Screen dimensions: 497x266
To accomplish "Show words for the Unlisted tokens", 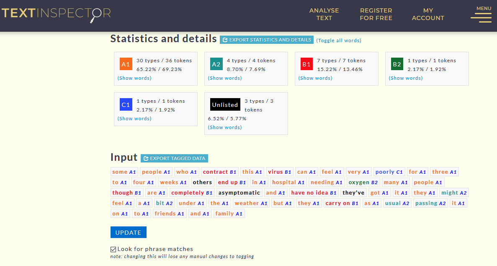I will click(224, 127).
